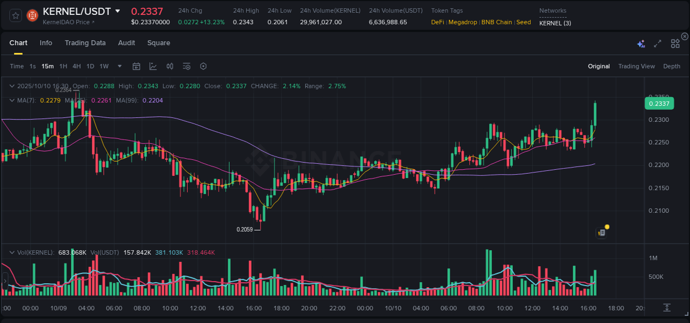
Task: Open the BNB Chain token tag link
Action: coord(496,22)
